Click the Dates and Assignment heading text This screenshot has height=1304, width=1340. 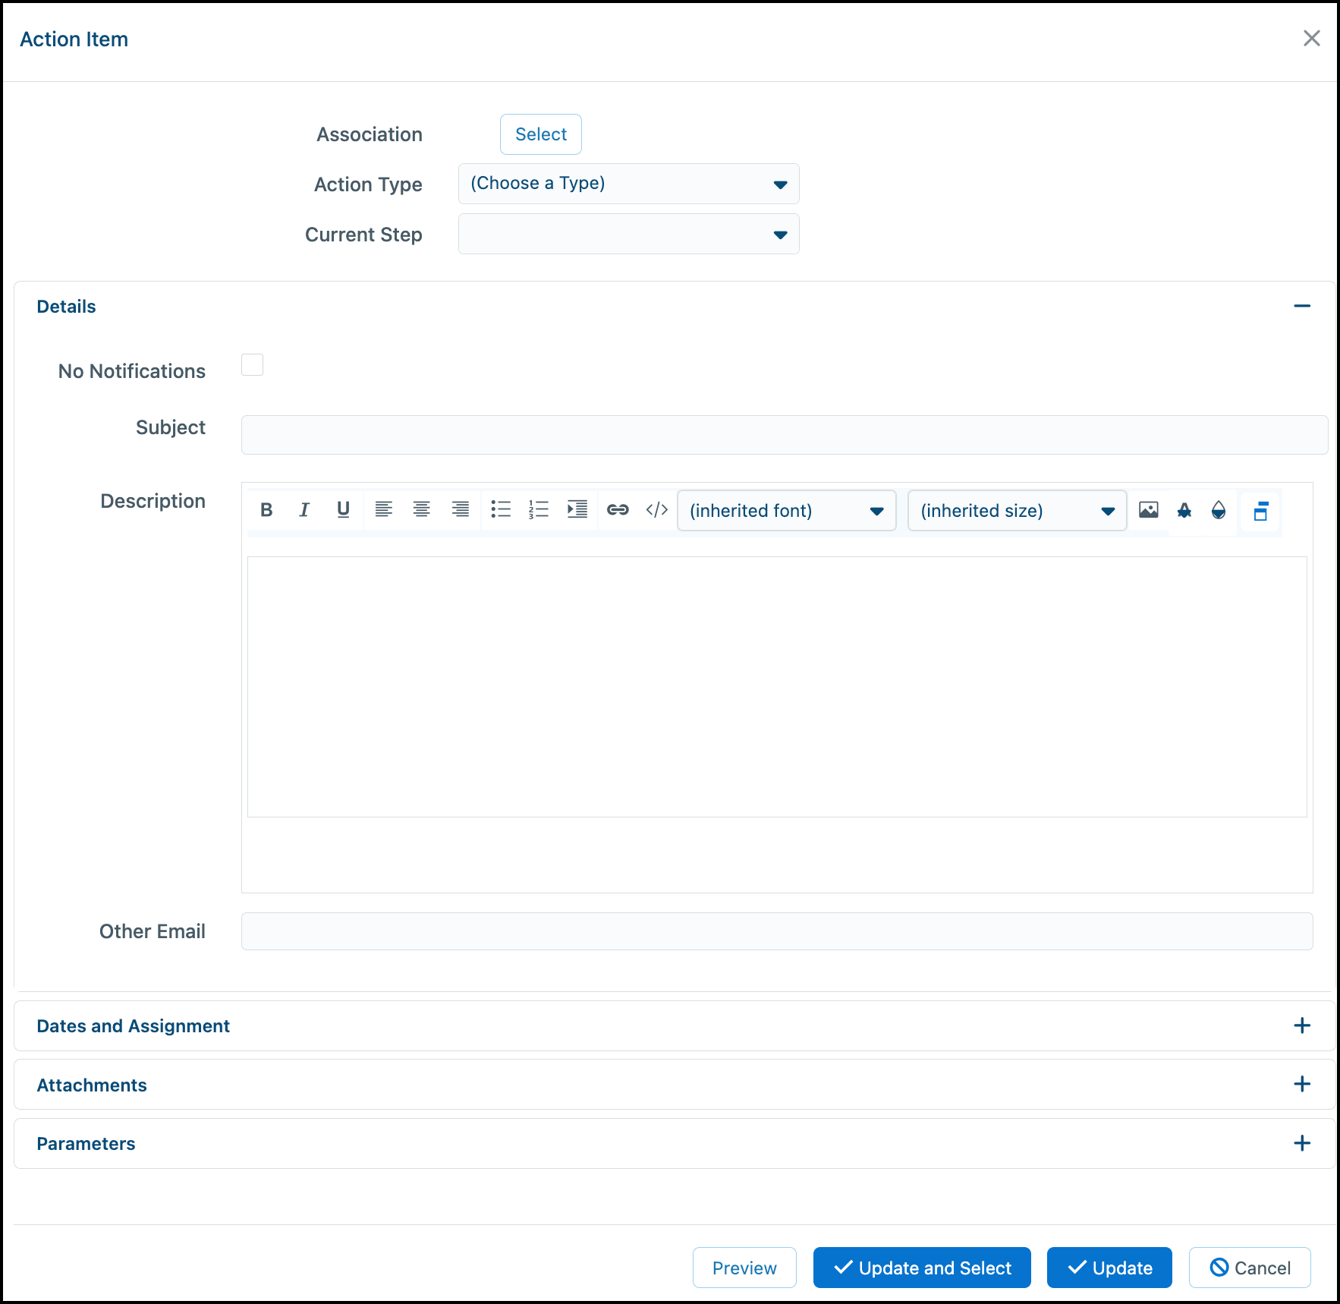click(x=134, y=1026)
